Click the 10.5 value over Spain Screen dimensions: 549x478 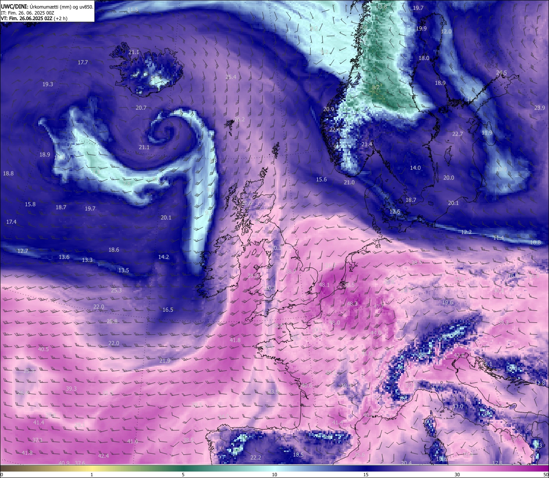(x=298, y=455)
